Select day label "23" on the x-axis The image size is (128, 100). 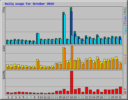[90, 97]
